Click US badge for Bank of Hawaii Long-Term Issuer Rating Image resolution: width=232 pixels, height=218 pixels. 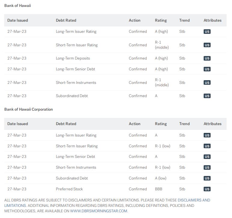pos(207,32)
